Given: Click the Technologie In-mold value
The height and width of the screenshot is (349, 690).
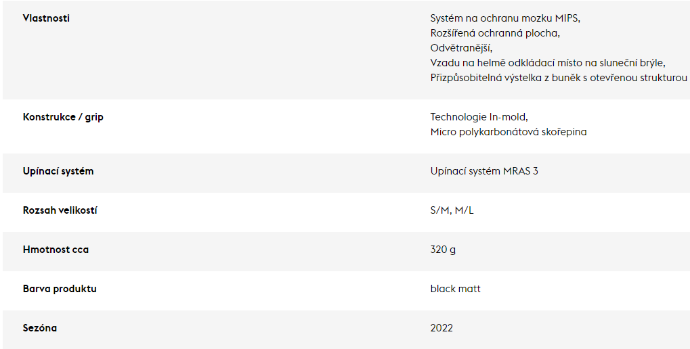Looking at the screenshot, I should (479, 117).
